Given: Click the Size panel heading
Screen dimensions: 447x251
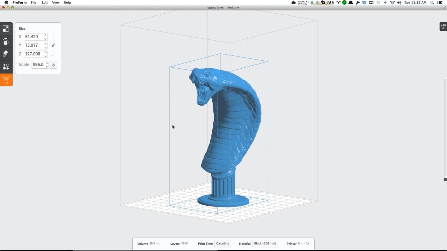Looking at the screenshot, I should tap(22, 29).
